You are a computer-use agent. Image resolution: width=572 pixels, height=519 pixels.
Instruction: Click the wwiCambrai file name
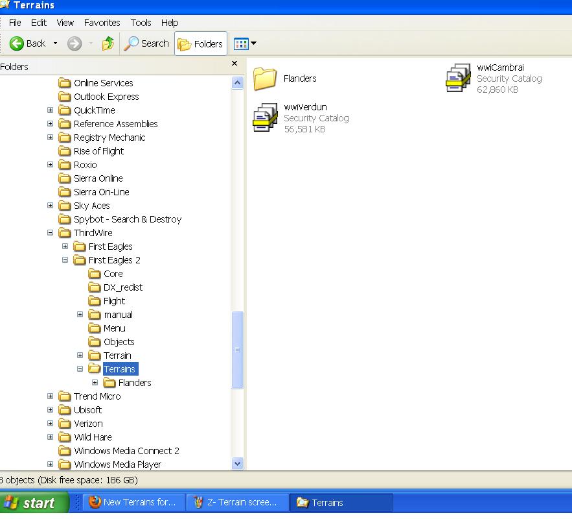coord(500,67)
